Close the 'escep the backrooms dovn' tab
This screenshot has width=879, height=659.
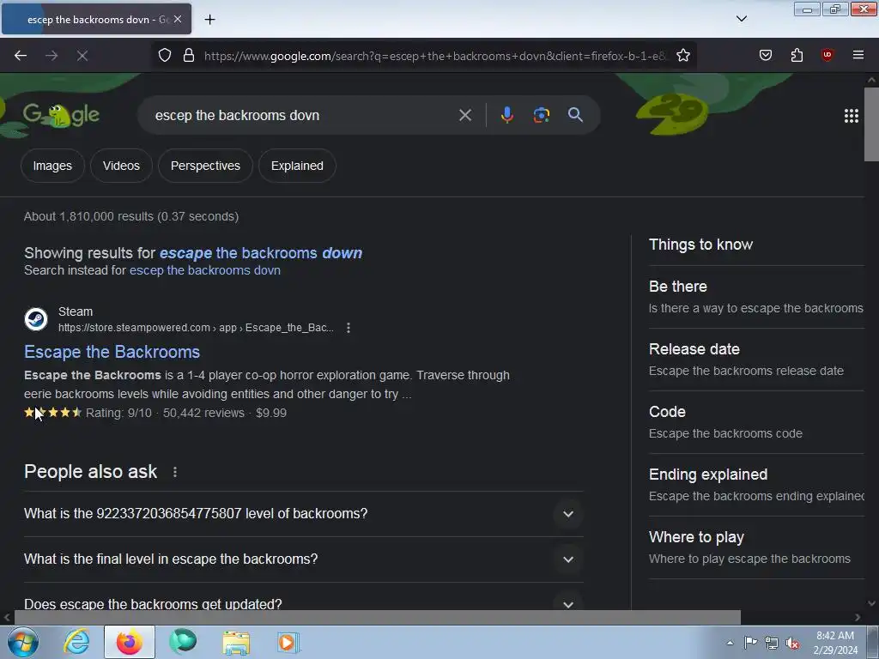tap(178, 19)
